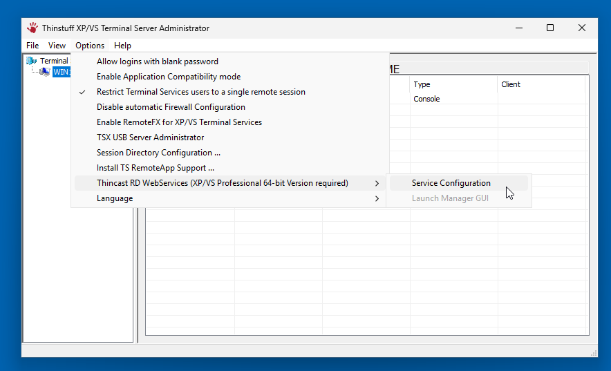The width and height of the screenshot is (611, 371).
Task: Open TSX USB Server Administrator
Action: [230, 137]
